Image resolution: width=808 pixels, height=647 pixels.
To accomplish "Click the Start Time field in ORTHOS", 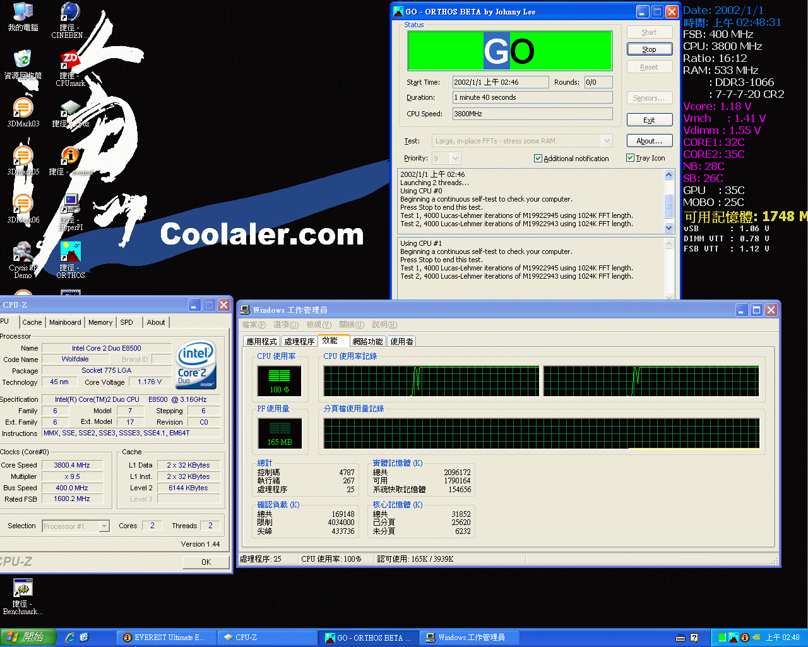I will tap(501, 82).
